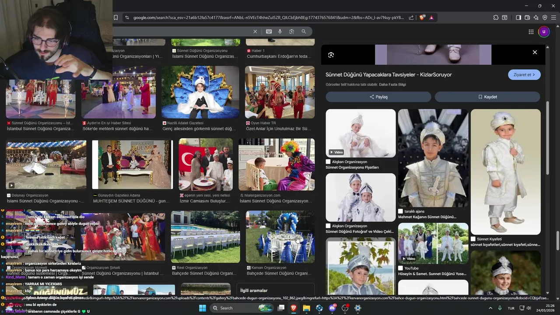Open the browser extensions puzzle icon

tap(496, 17)
